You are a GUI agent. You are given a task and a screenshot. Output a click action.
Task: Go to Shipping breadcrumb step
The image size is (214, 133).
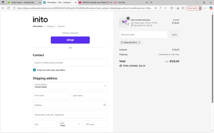50,26
